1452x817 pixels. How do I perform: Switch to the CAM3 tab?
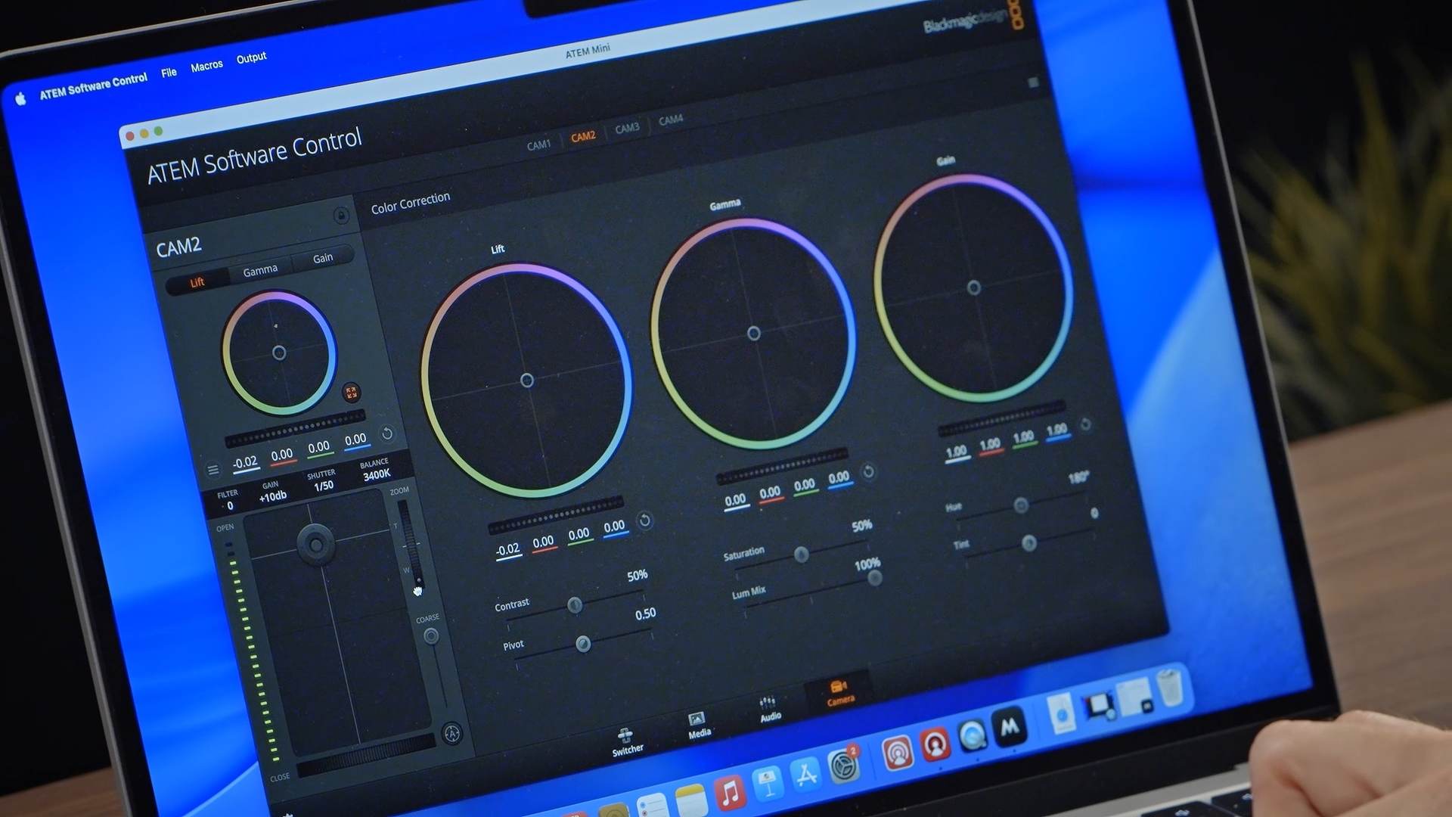627,128
